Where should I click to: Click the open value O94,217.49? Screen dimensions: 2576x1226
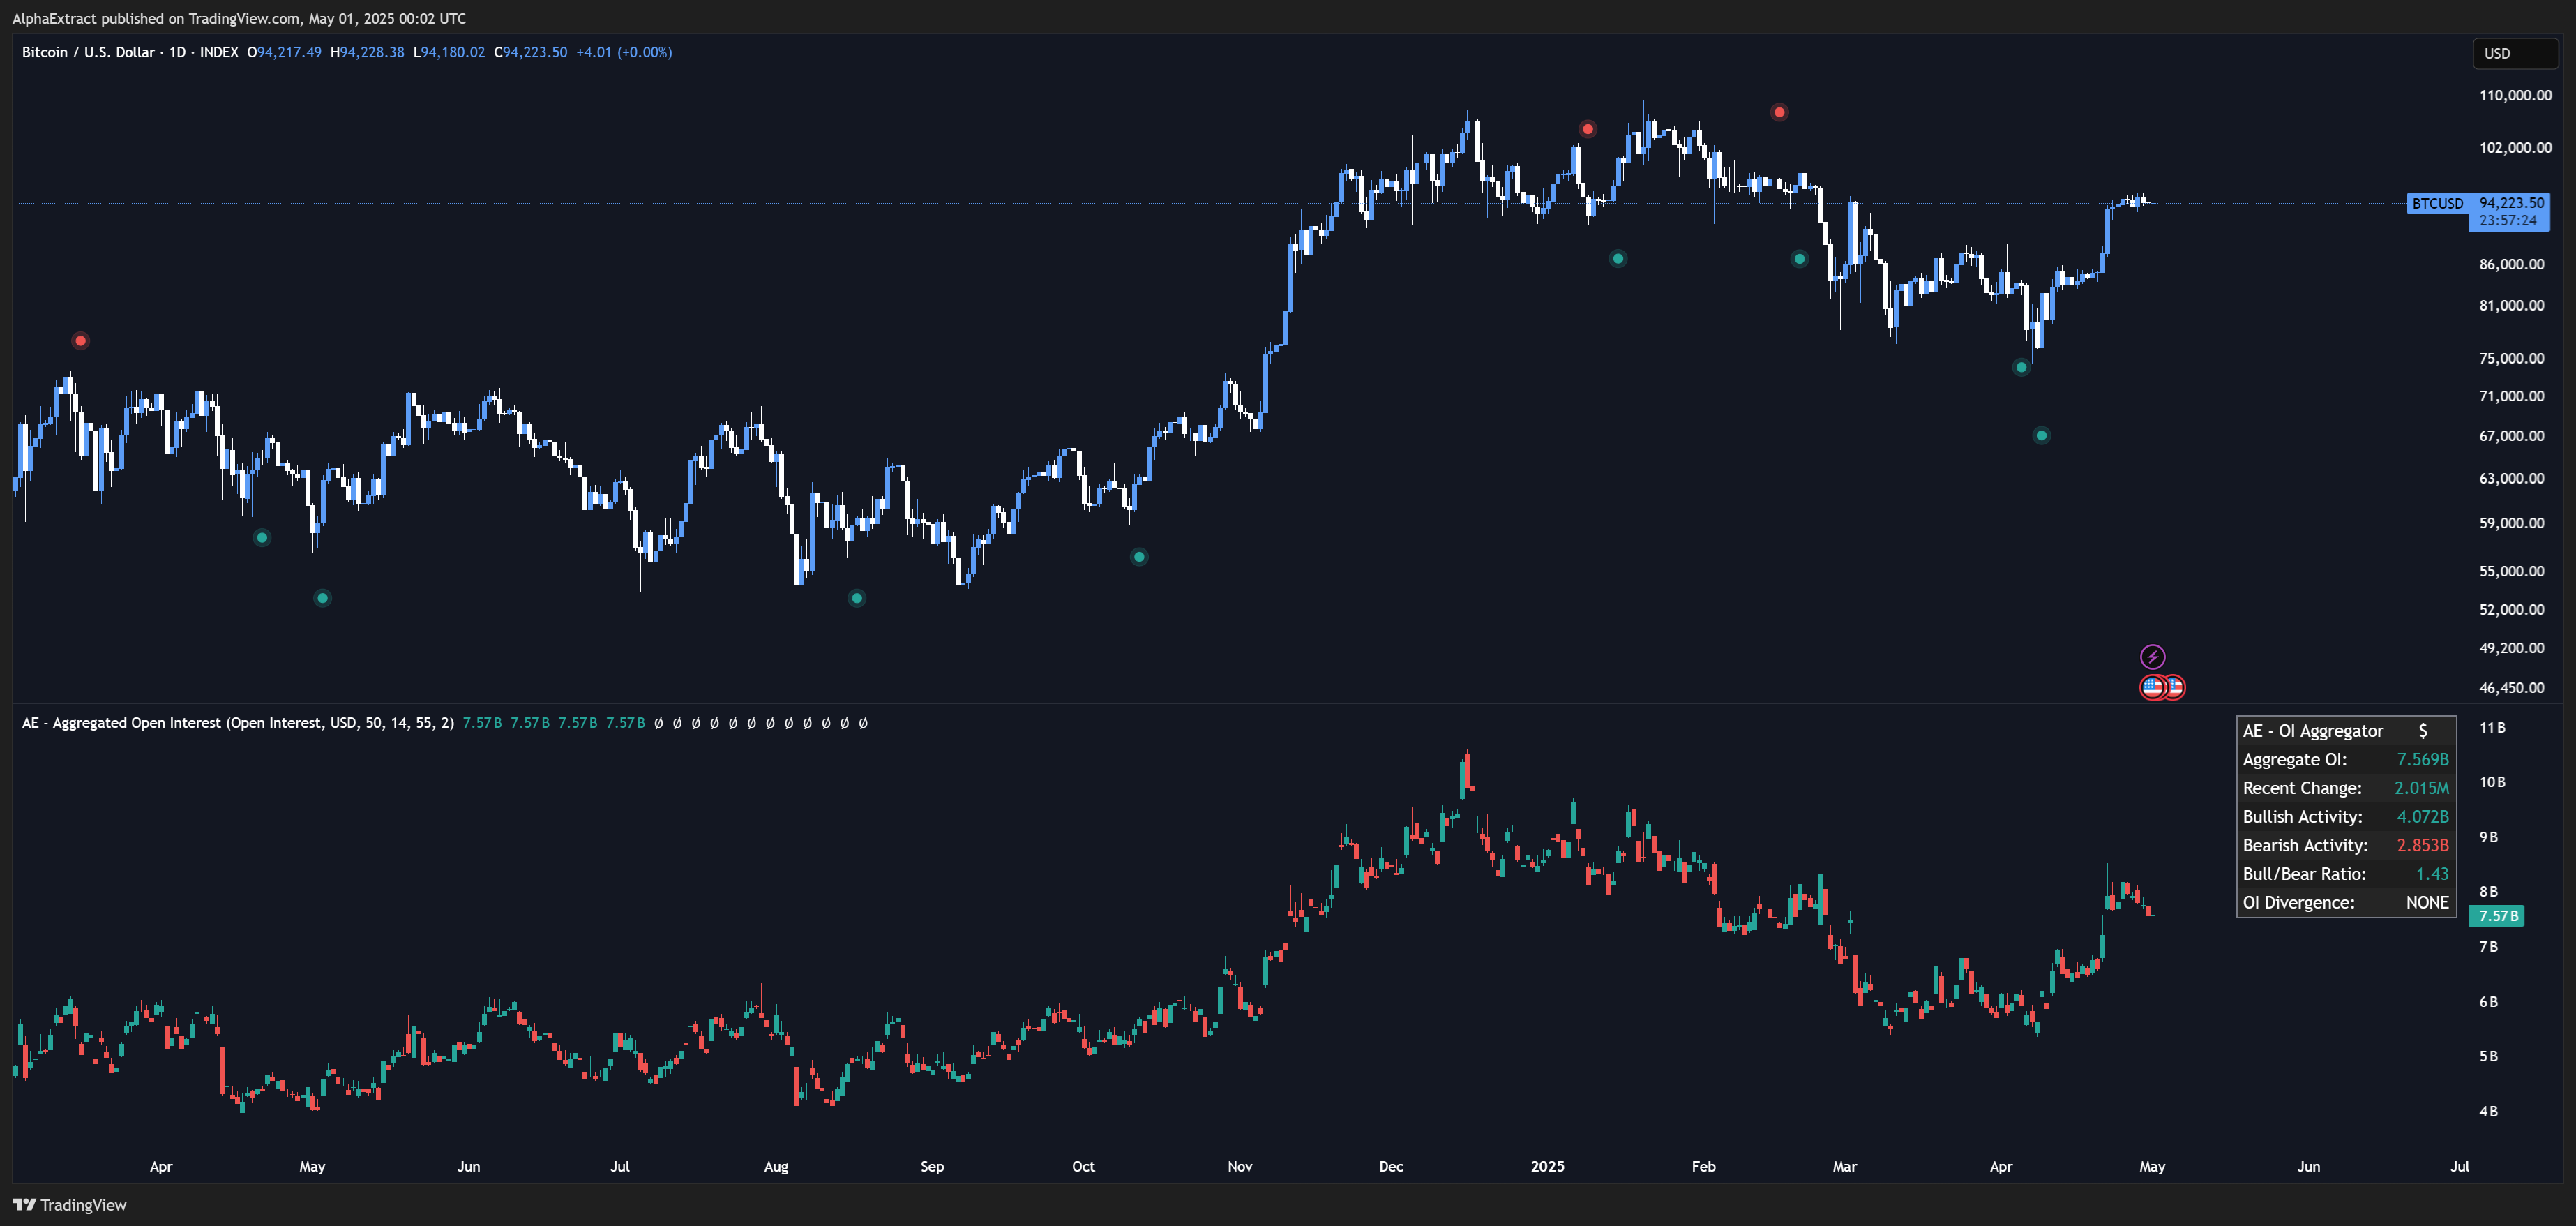point(284,52)
